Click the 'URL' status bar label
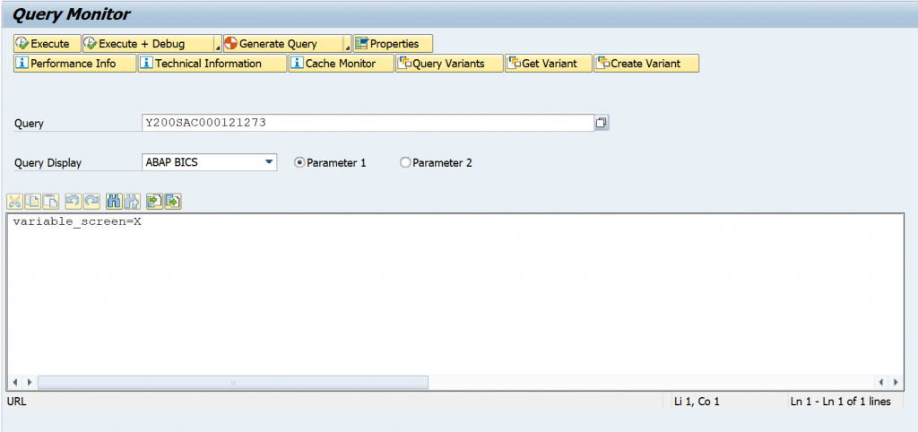The height and width of the screenshot is (432, 918). [16, 402]
